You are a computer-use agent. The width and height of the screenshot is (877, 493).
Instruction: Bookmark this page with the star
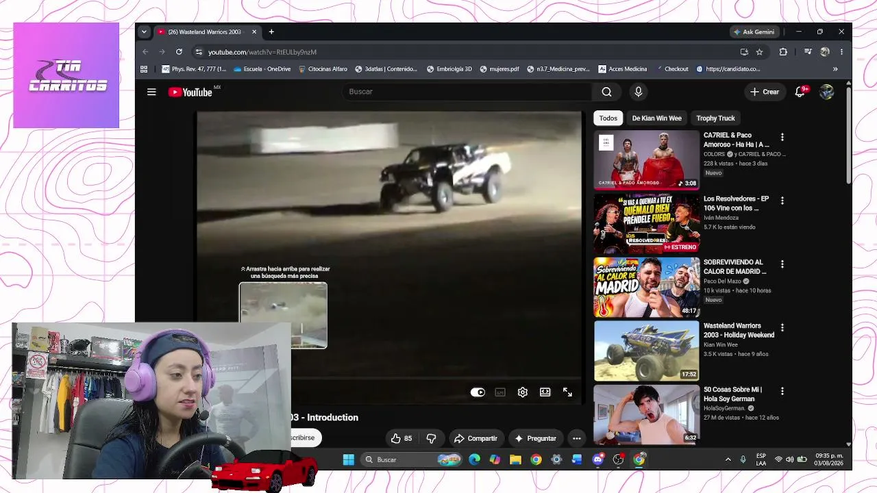pyautogui.click(x=759, y=52)
